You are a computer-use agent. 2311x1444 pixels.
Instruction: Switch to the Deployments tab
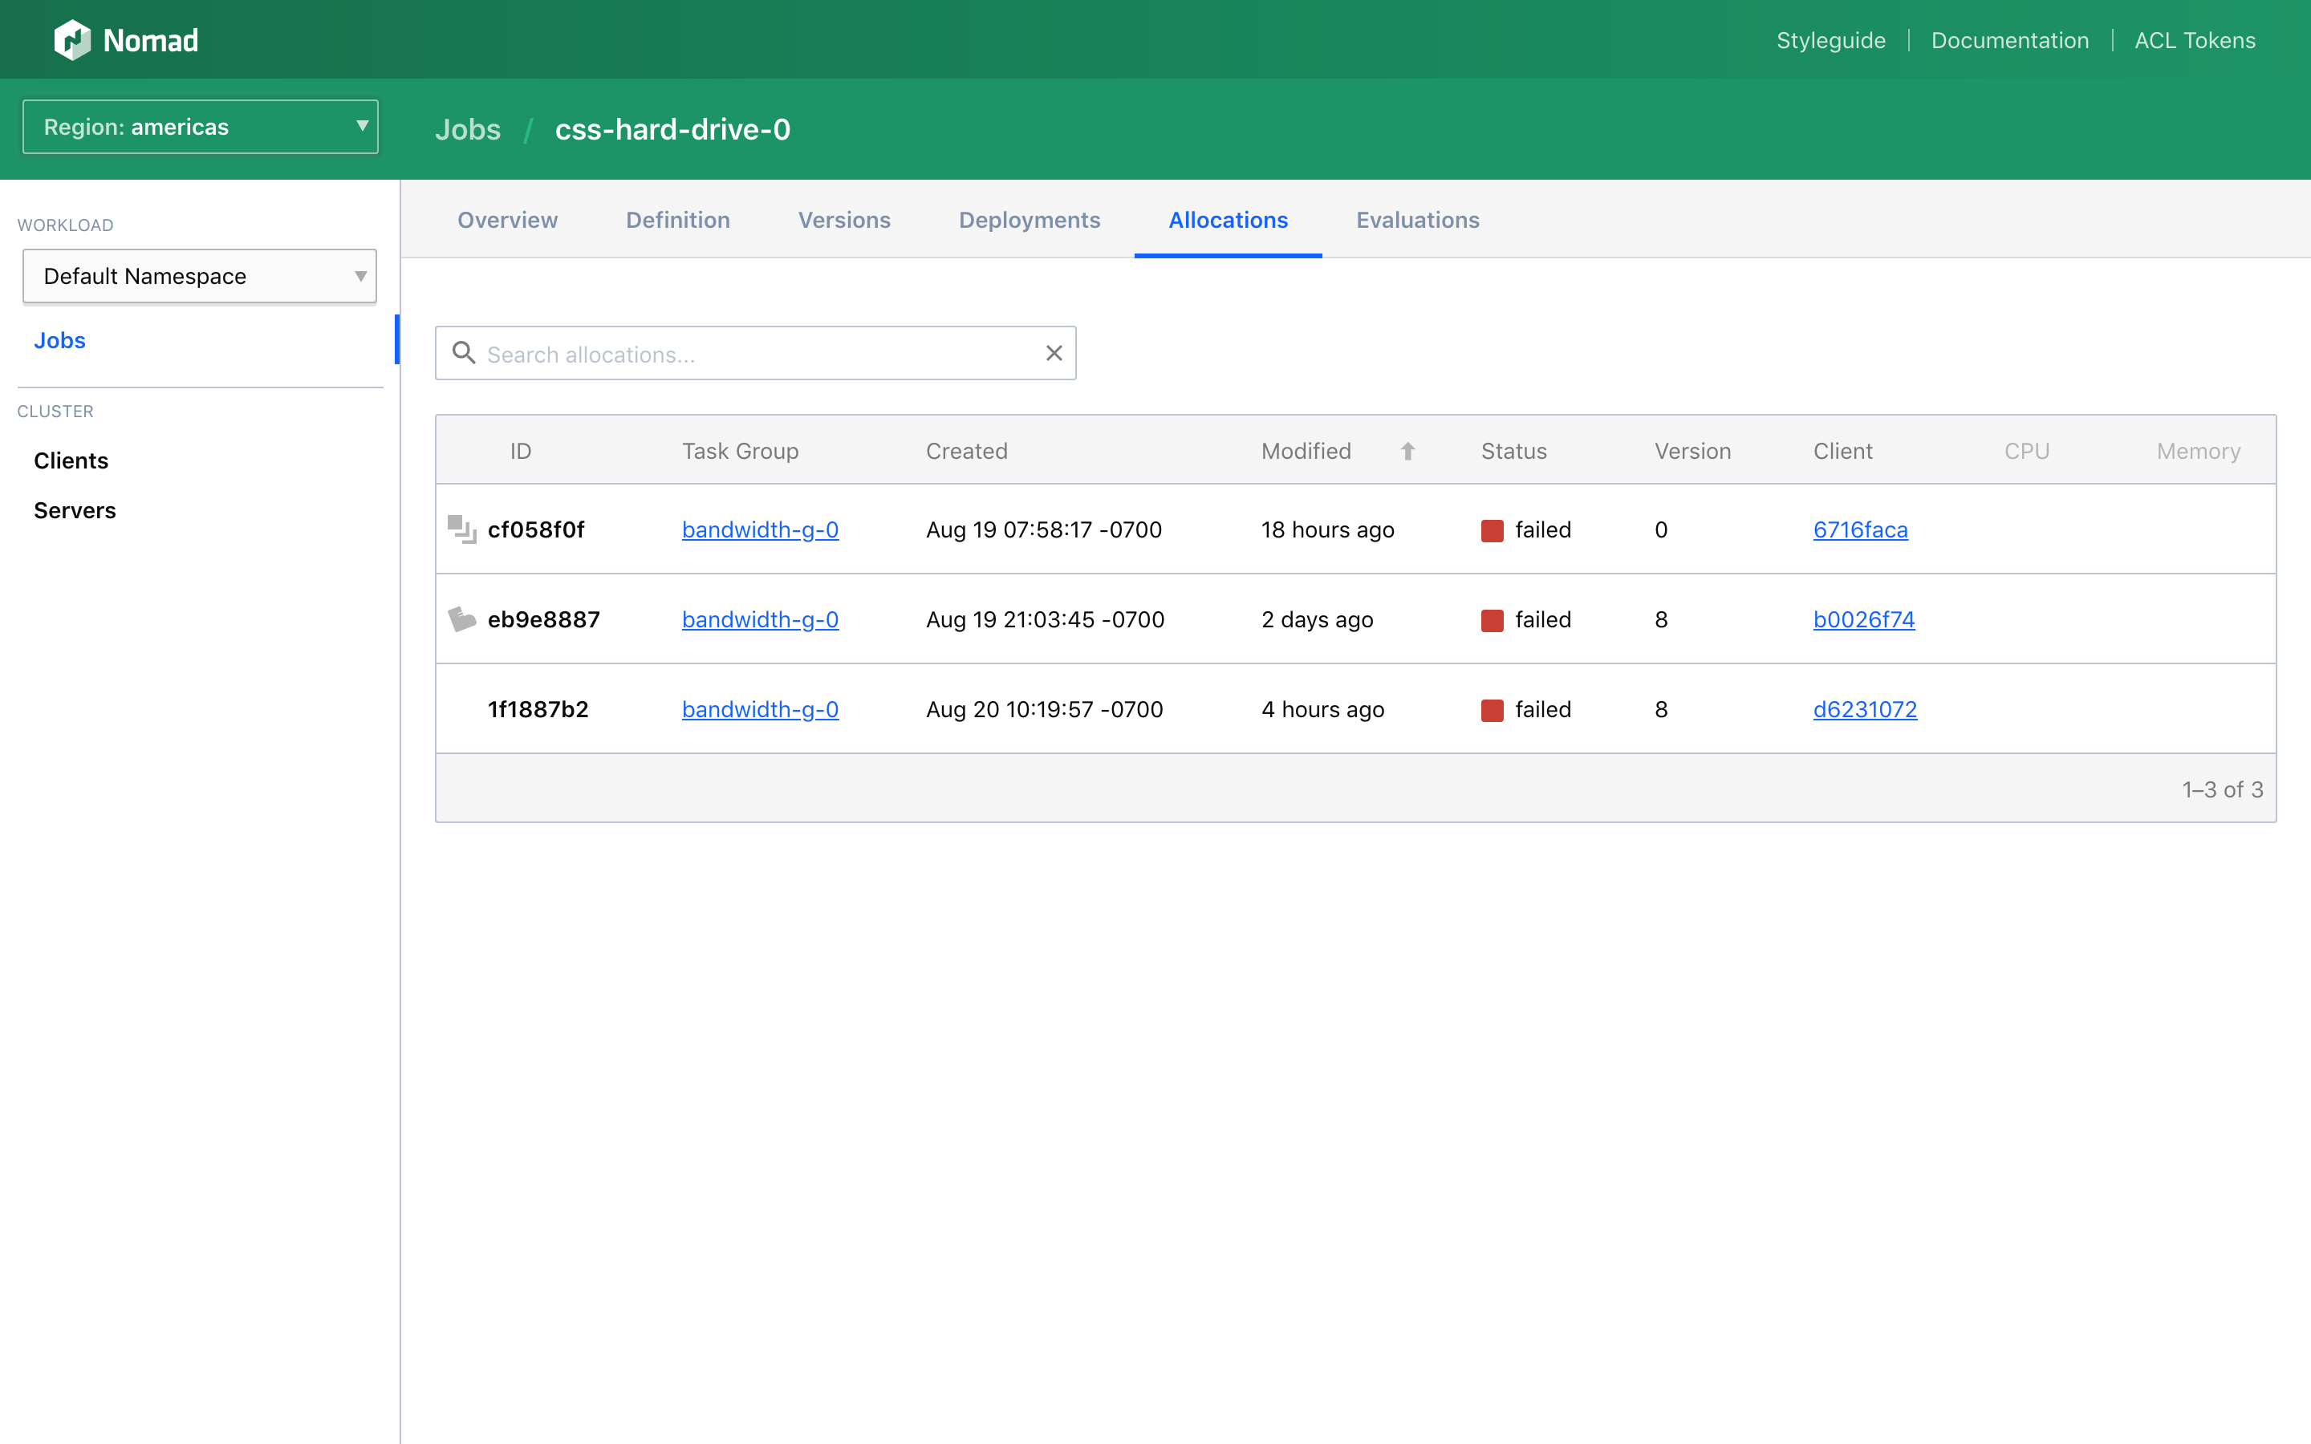click(x=1030, y=220)
